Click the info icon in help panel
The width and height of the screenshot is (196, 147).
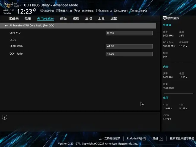pos(4,117)
